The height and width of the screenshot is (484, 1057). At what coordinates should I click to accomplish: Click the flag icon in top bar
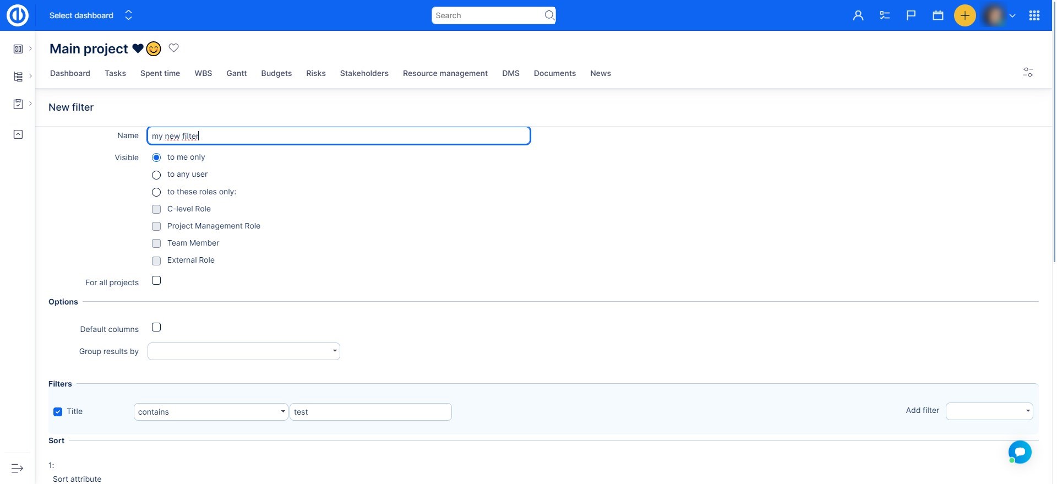point(911,15)
